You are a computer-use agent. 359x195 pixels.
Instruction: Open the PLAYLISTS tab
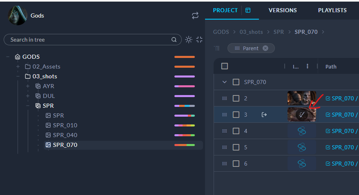[x=332, y=10]
